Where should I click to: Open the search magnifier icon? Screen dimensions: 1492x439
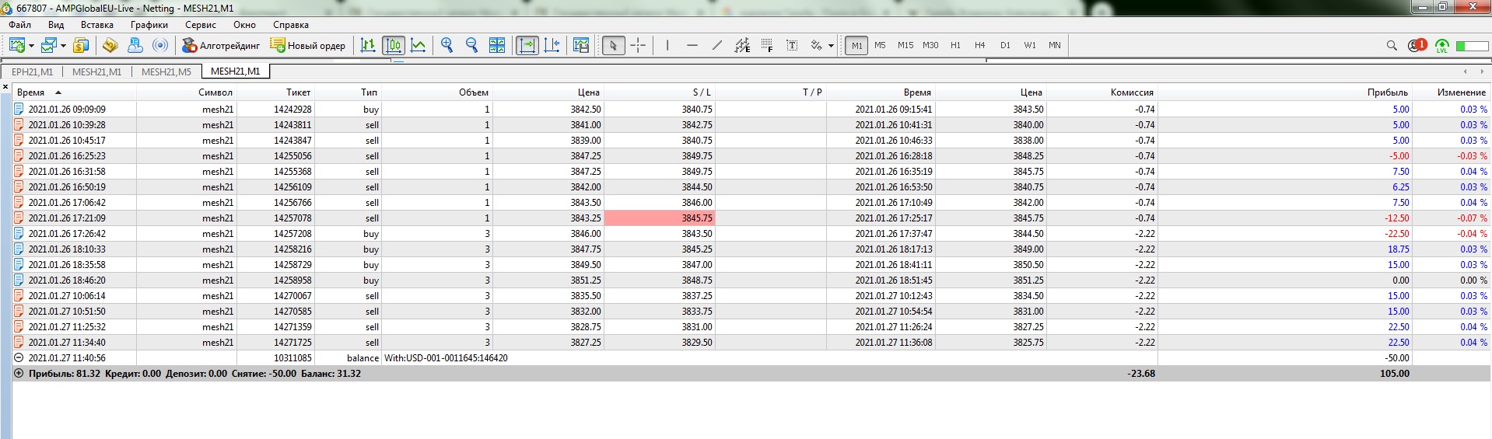[x=1392, y=45]
